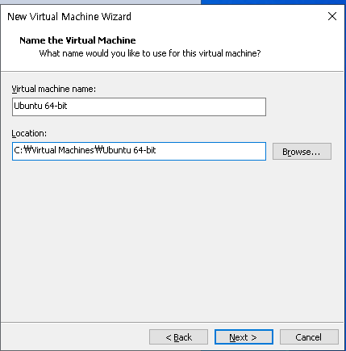
Task: Click the 'New Virtual Machine Wizard' title text
Action: click(69, 17)
